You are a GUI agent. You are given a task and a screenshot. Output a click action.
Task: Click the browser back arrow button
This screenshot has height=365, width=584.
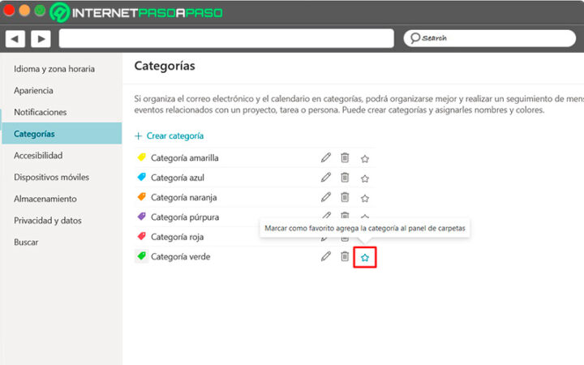(15, 38)
